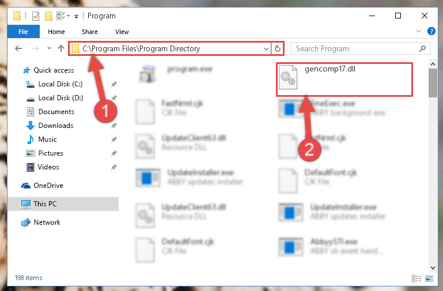This screenshot has height=291, width=443.
Task: Open the recent locations dropdown arrow
Action: (49, 48)
